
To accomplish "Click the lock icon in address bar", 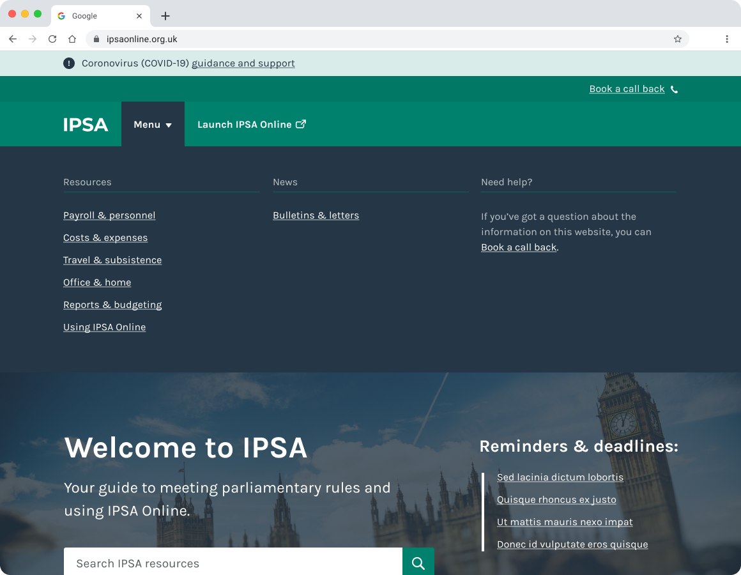I will [x=96, y=39].
